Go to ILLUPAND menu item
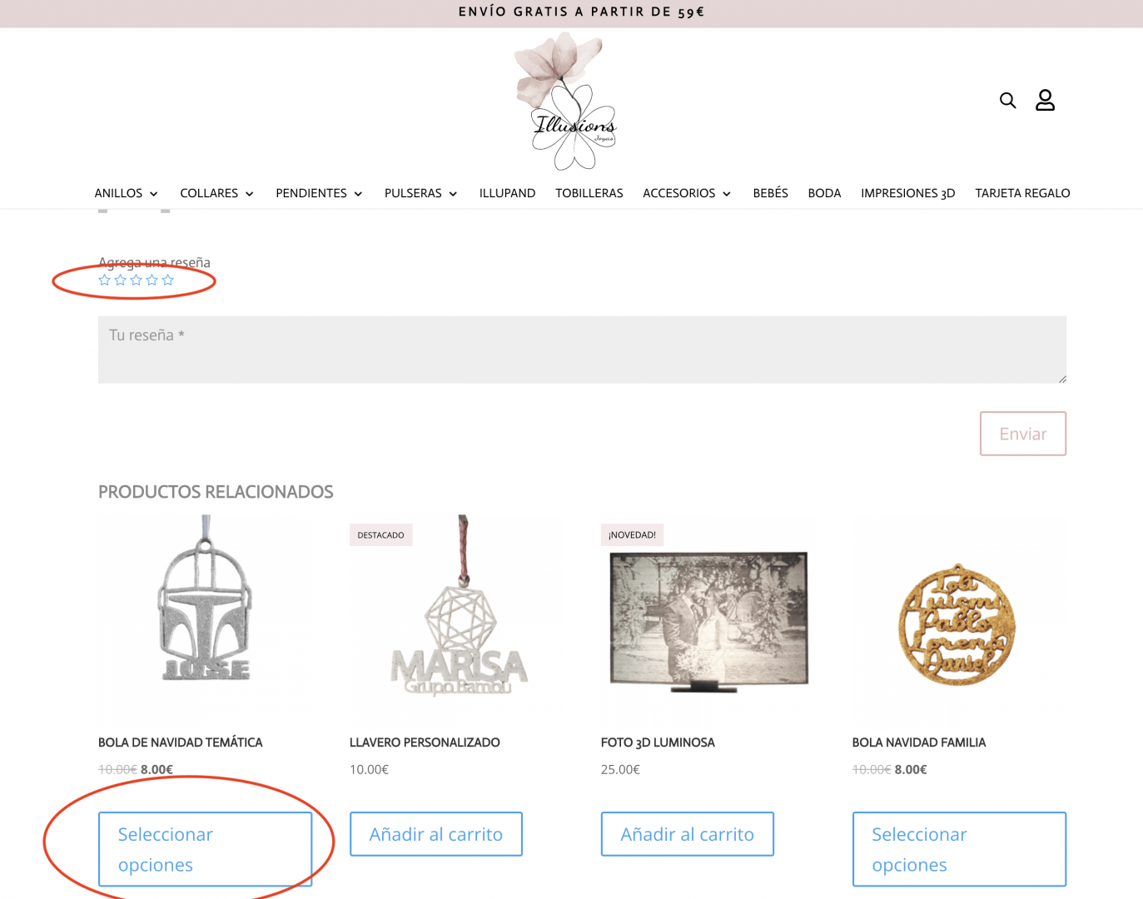 point(507,193)
